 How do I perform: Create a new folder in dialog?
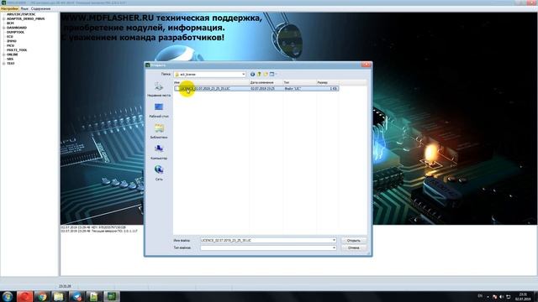point(266,75)
